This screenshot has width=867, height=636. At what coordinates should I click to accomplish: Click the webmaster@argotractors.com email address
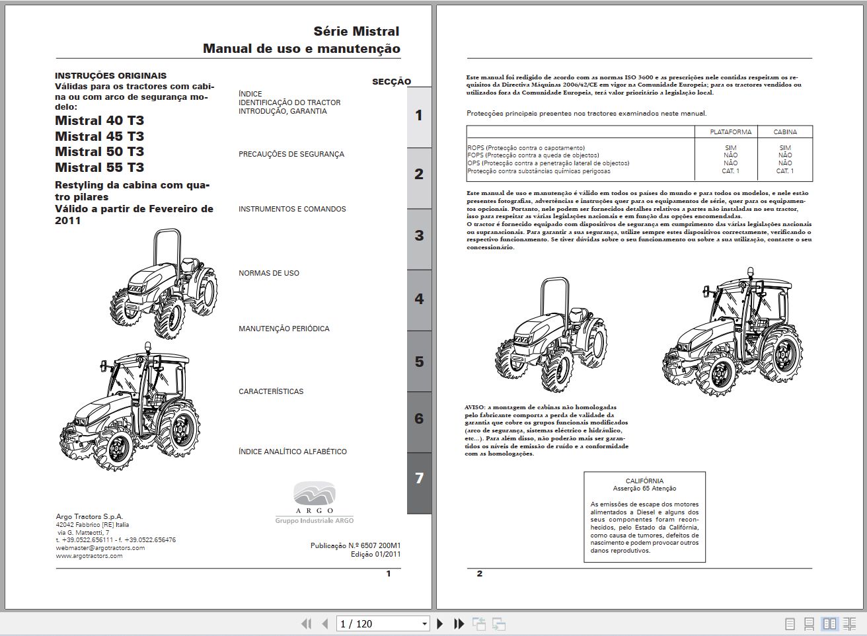[100, 548]
